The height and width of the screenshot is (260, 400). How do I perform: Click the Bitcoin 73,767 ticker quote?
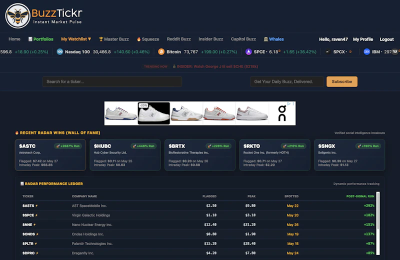(x=197, y=52)
